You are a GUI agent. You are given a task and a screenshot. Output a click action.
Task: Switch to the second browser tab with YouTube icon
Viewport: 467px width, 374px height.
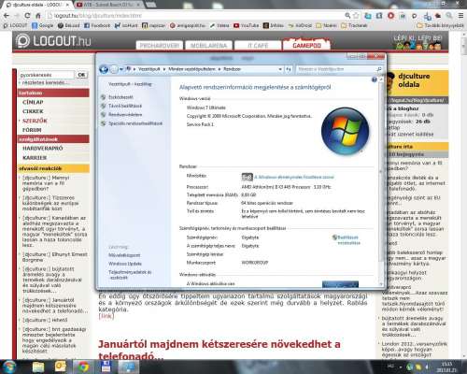[x=108, y=5]
